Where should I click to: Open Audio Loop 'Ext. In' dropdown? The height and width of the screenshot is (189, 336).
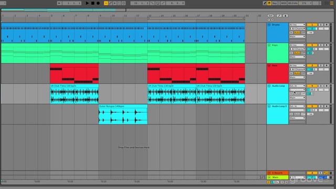[297, 86]
